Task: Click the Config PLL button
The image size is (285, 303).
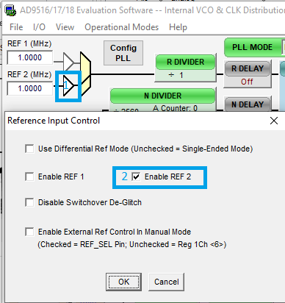Action: click(123, 53)
